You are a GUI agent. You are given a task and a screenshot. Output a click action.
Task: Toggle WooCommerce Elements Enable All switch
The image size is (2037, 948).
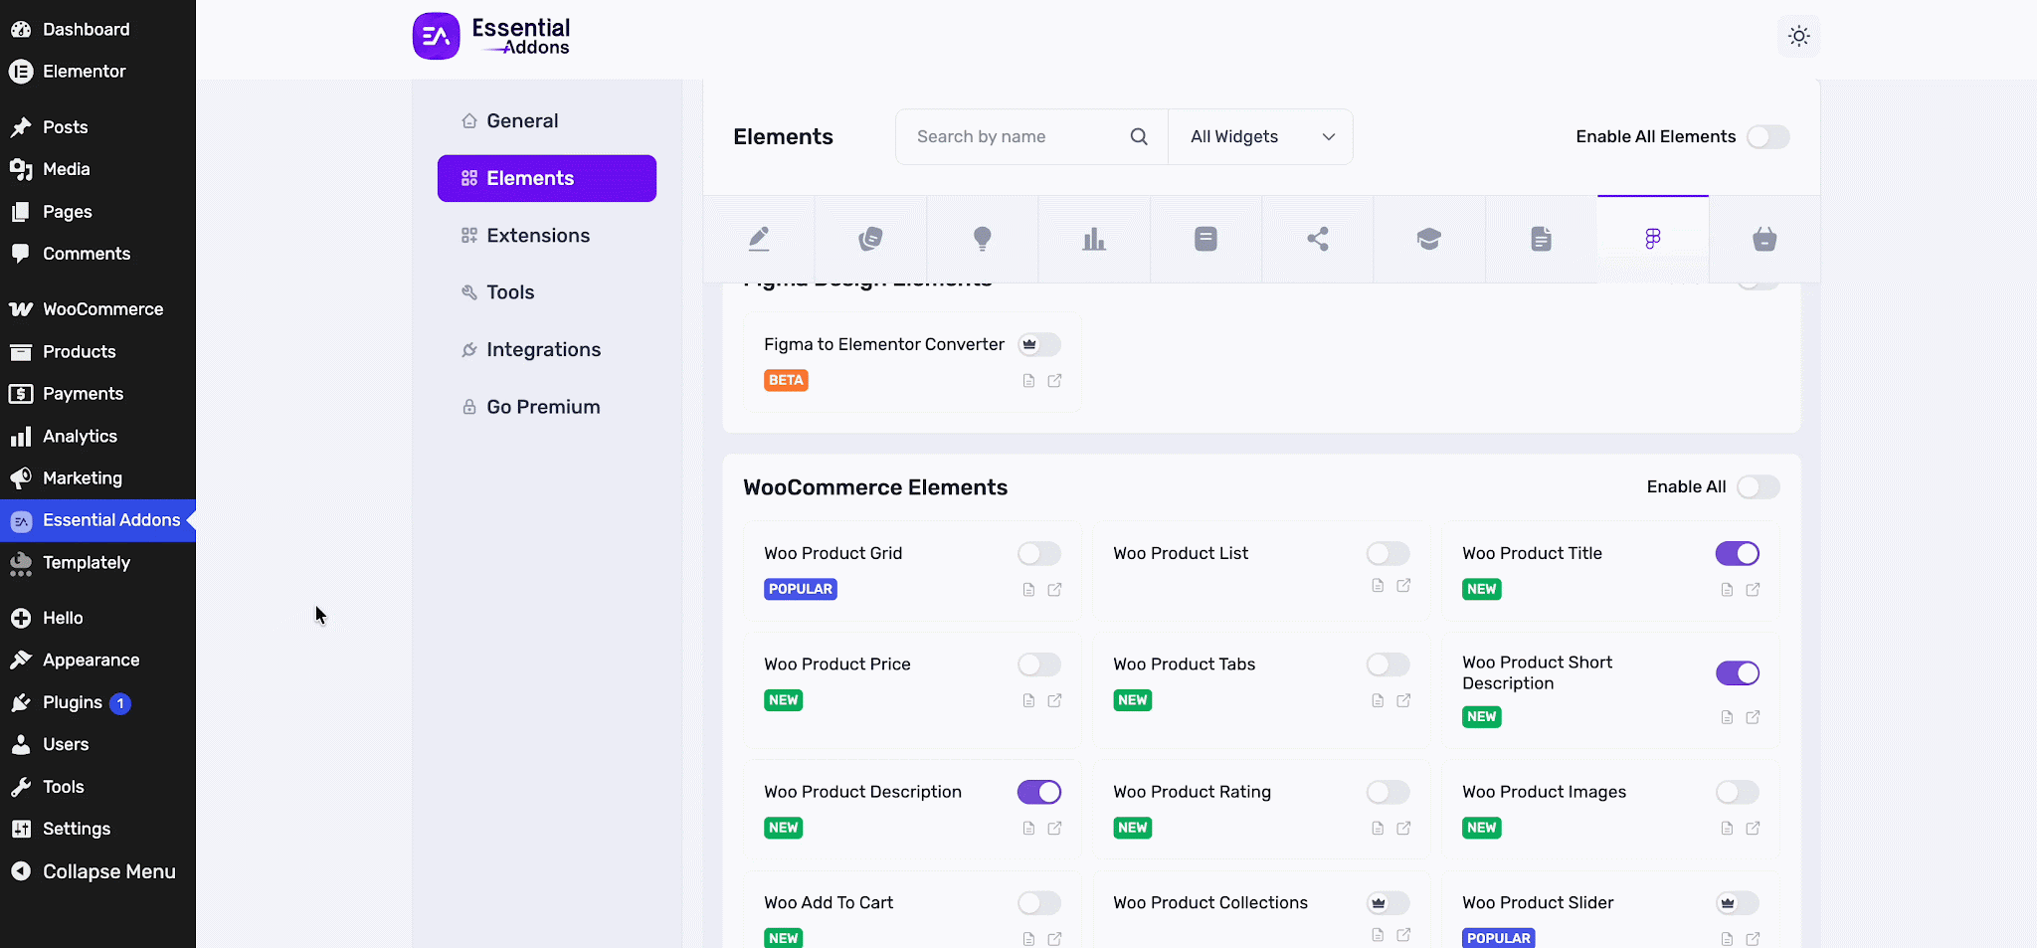1759,487
